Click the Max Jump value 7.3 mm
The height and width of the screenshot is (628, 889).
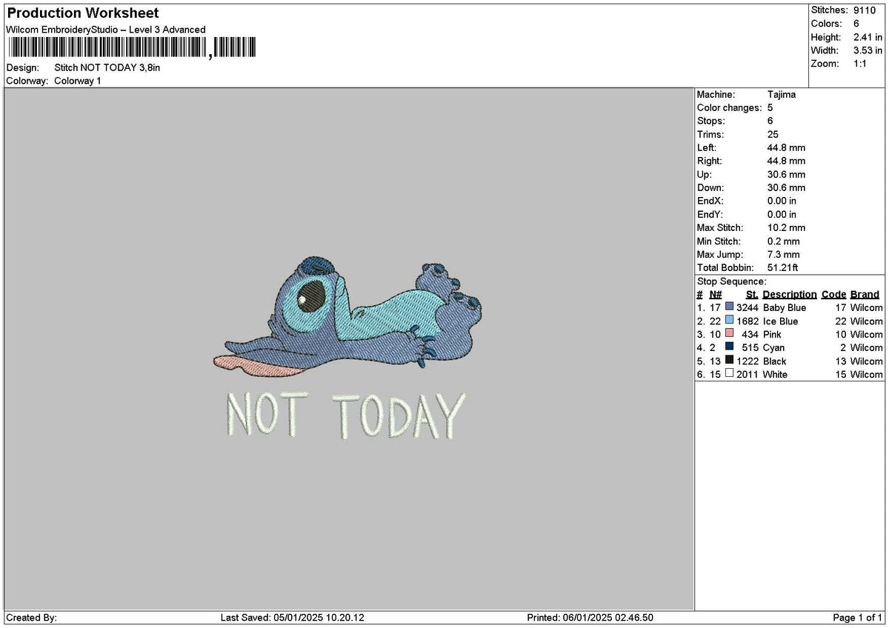pyautogui.click(x=784, y=255)
